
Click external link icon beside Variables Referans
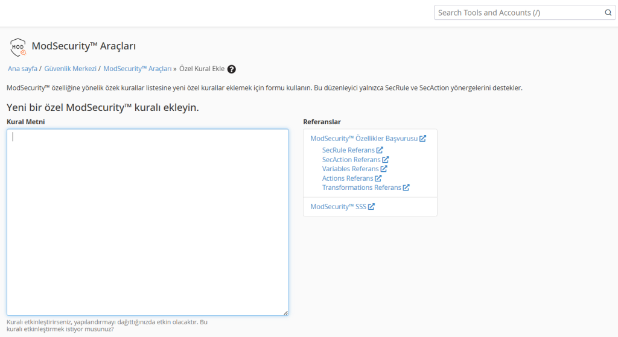[x=384, y=169]
